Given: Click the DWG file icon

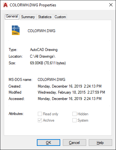Looking at the screenshot, I should pyautogui.click(x=16, y=30).
